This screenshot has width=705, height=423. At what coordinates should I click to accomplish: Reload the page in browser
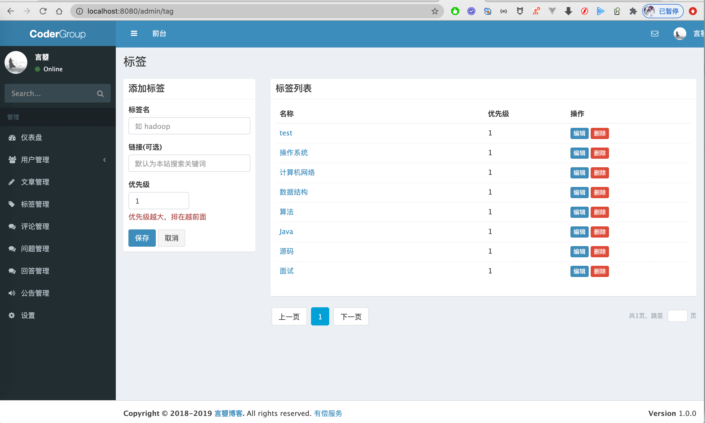(43, 11)
